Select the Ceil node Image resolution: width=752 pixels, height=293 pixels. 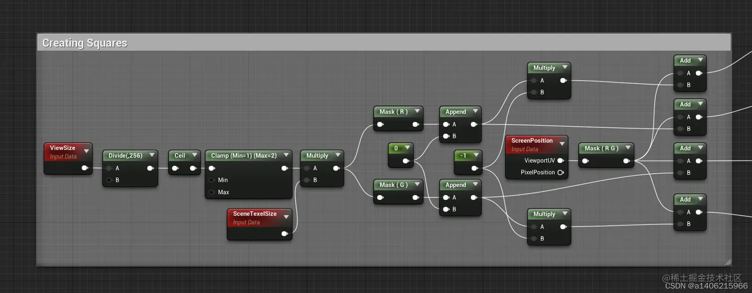click(x=180, y=155)
